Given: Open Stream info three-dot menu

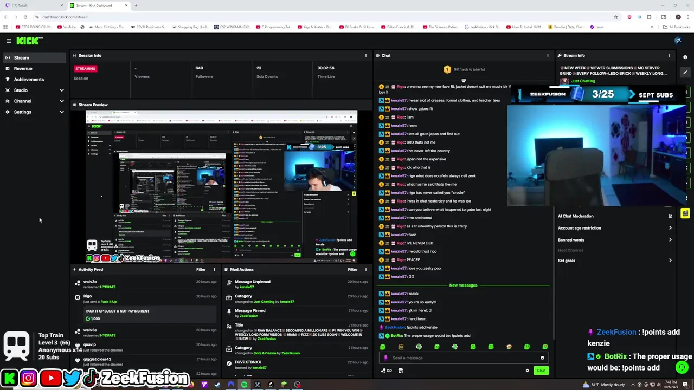Looking at the screenshot, I should coord(669,55).
